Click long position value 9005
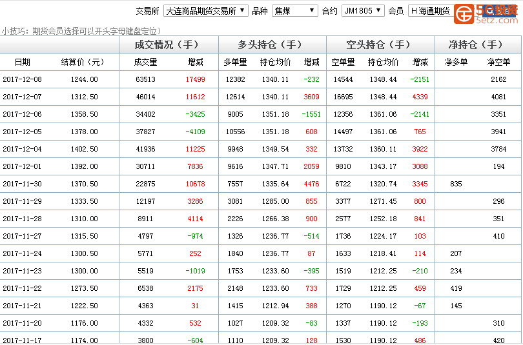 point(235,114)
